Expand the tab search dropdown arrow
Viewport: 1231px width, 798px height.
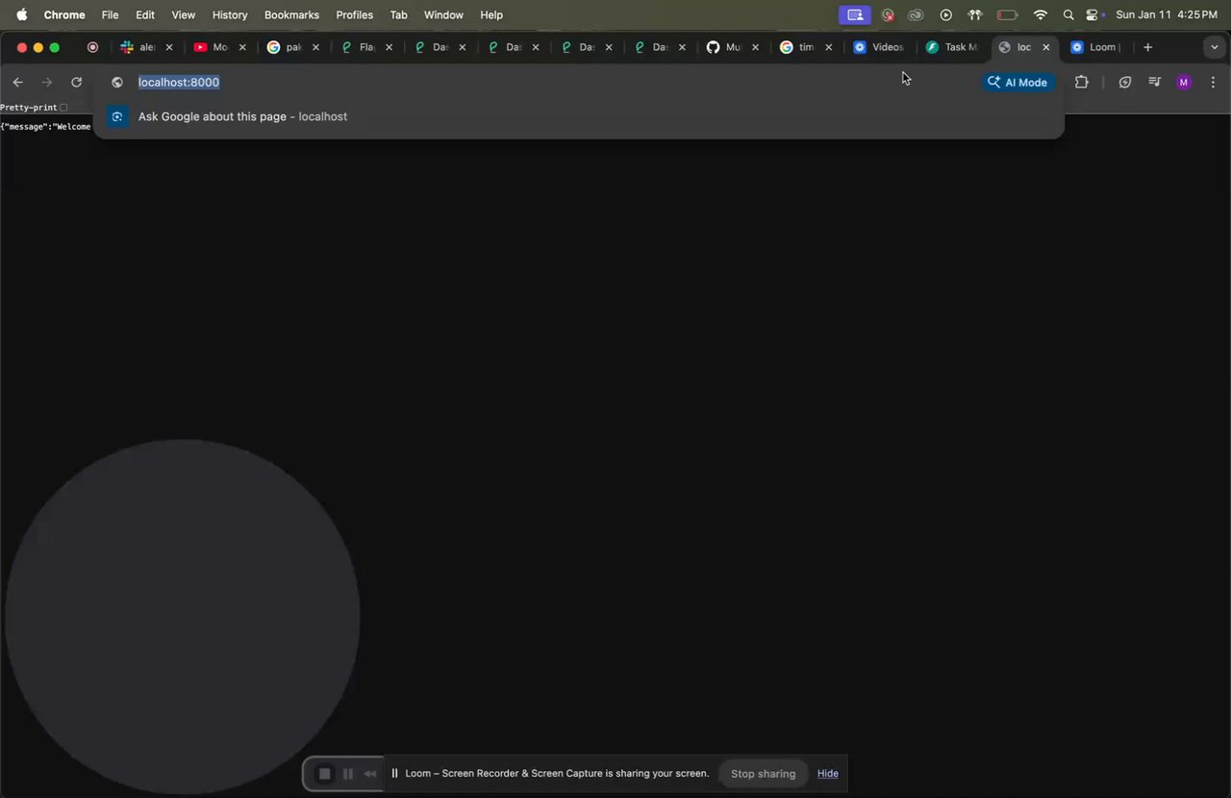tap(1214, 47)
